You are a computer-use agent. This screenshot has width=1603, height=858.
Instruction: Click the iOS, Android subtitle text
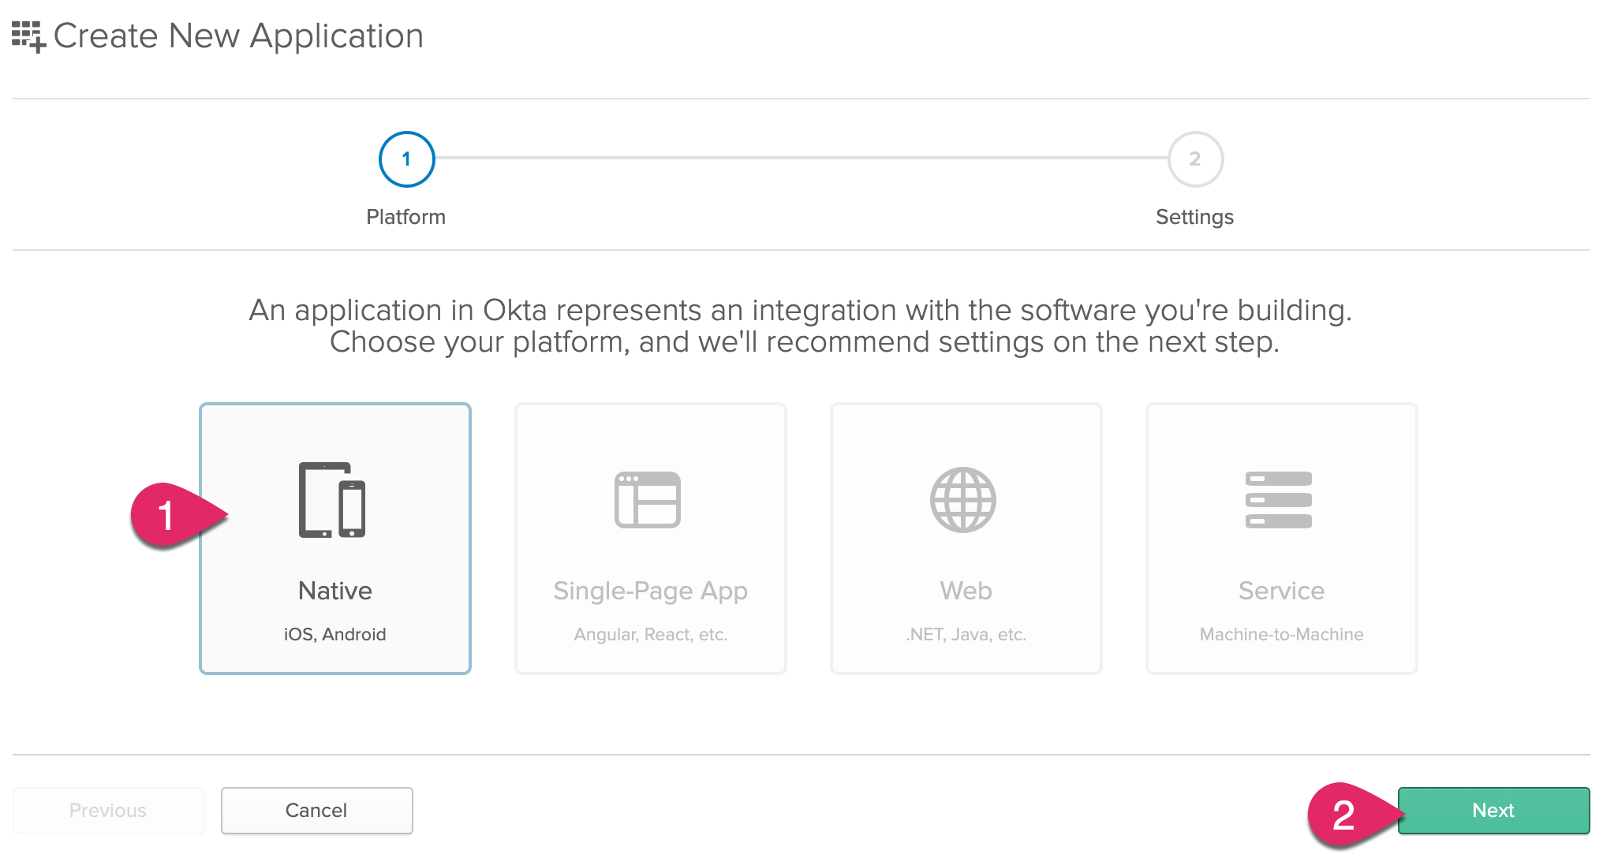click(x=334, y=634)
